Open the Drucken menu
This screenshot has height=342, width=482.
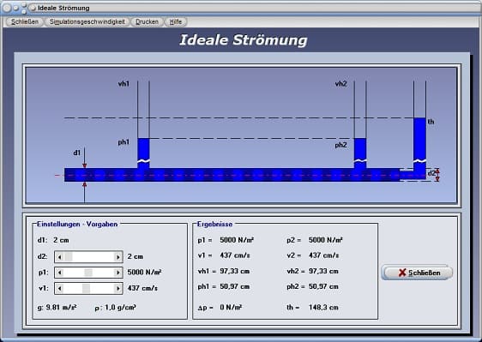(x=147, y=21)
